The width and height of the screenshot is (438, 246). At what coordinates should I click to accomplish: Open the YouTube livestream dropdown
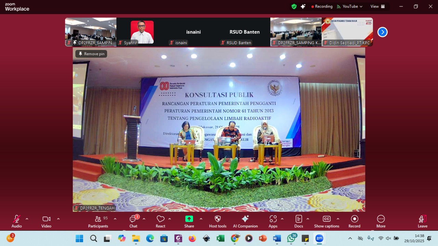[x=350, y=7]
